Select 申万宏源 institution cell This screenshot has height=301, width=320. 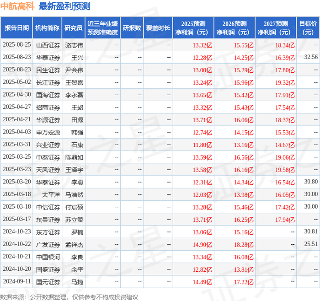point(48,132)
